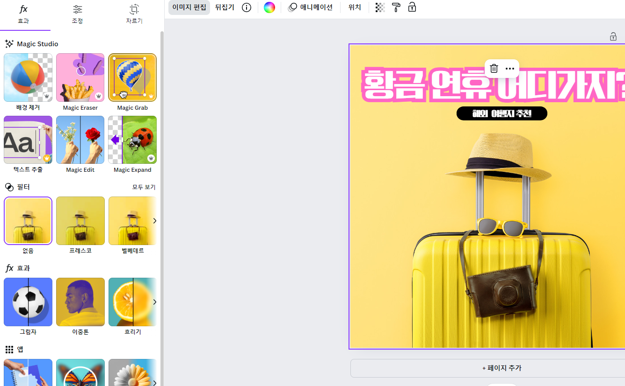Open the 애니메이션 animation panel
The image size is (625, 386).
pos(310,7)
